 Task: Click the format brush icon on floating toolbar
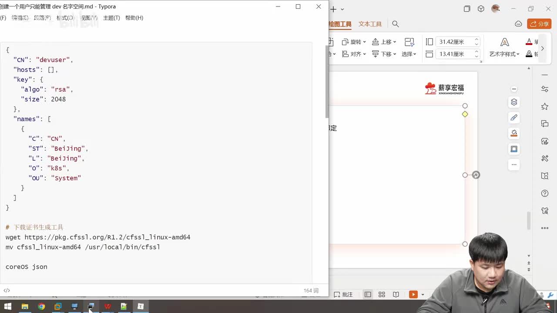[514, 117]
